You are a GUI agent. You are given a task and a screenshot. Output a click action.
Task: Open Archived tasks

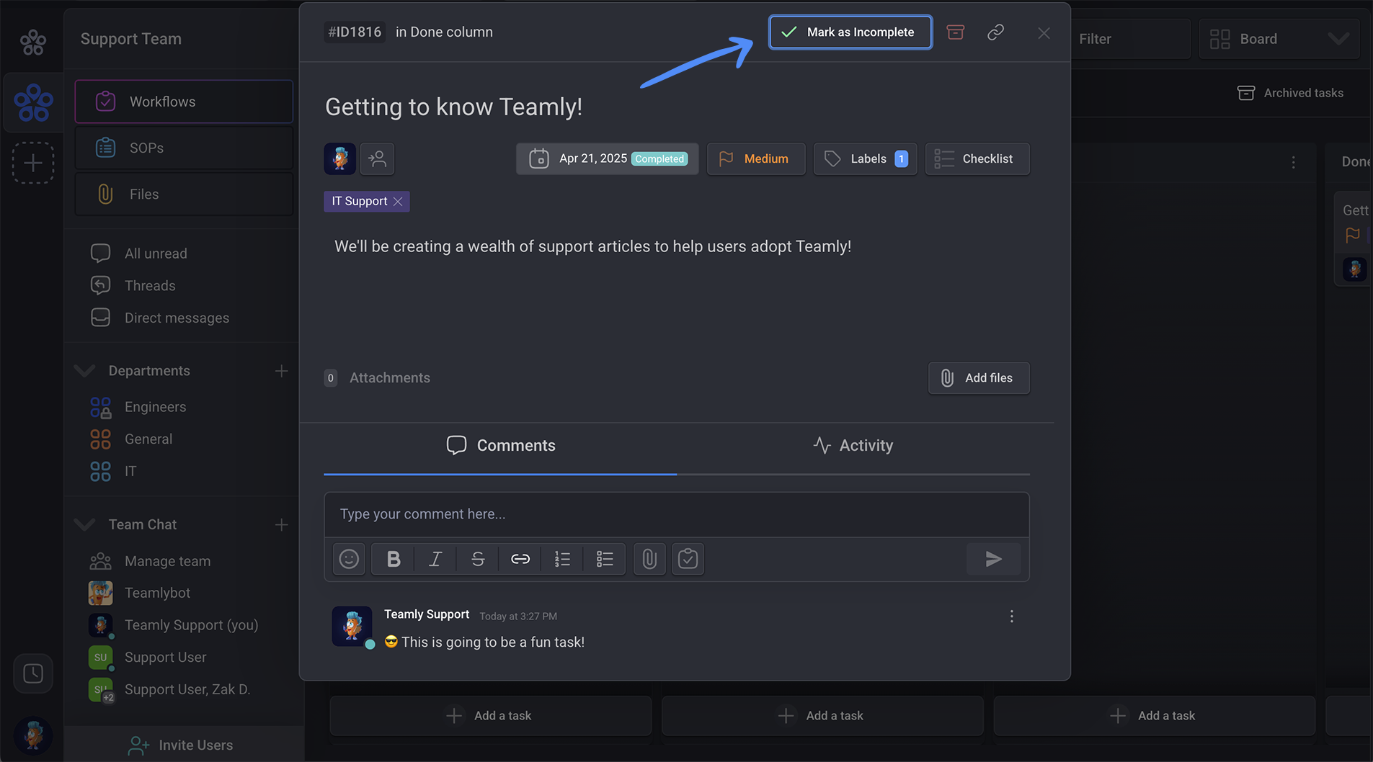[1290, 93]
